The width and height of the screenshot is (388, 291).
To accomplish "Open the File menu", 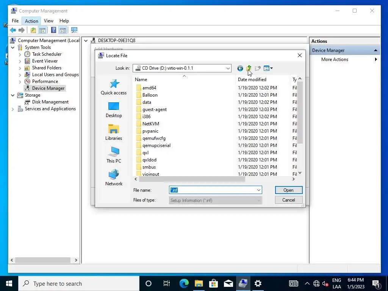I will click(x=15, y=21).
